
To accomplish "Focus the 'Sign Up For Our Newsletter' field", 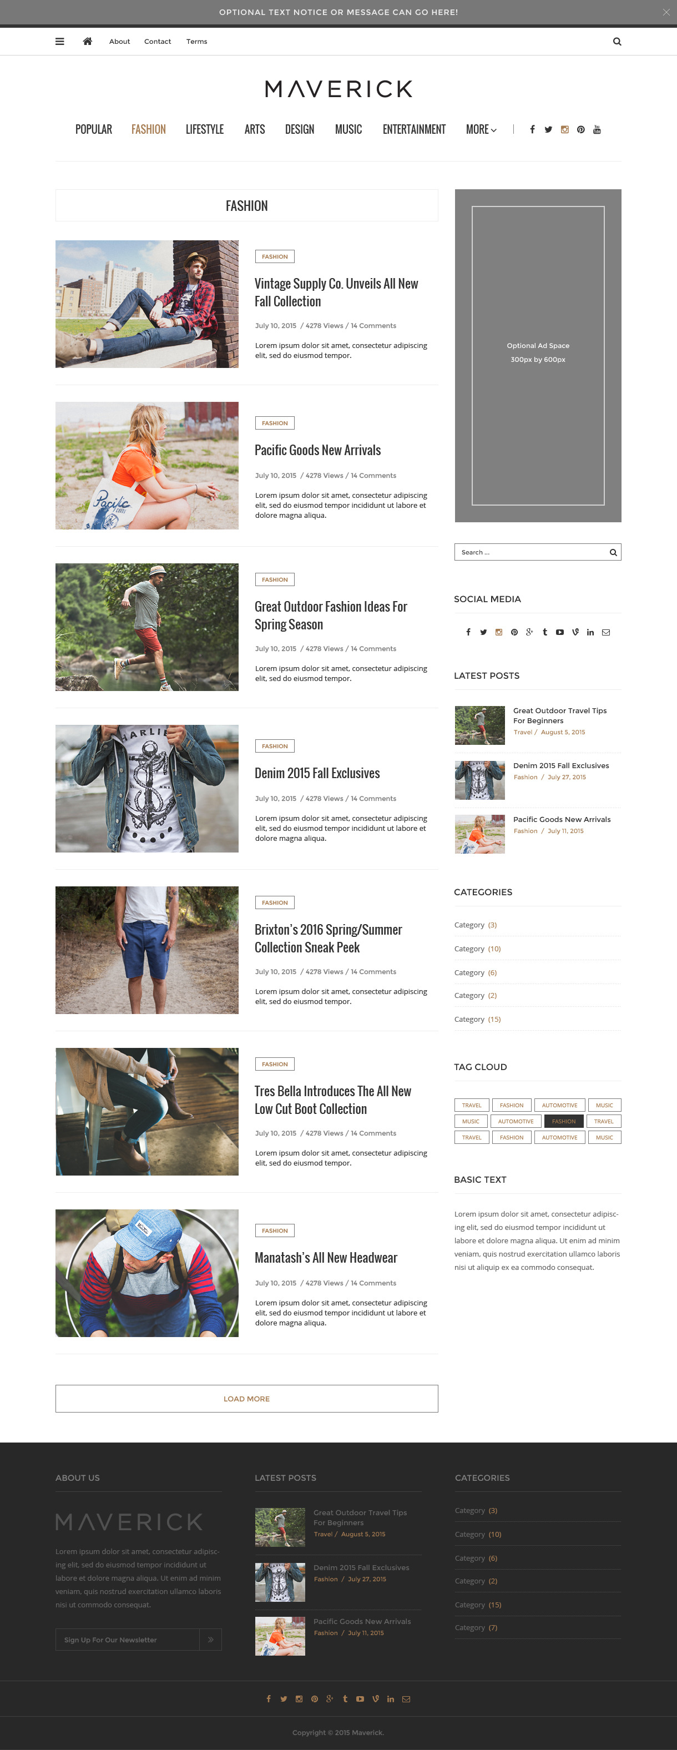I will pyautogui.click(x=128, y=1640).
